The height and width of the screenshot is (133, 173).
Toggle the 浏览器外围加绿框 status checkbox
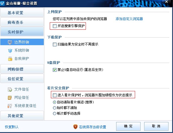[55, 95]
